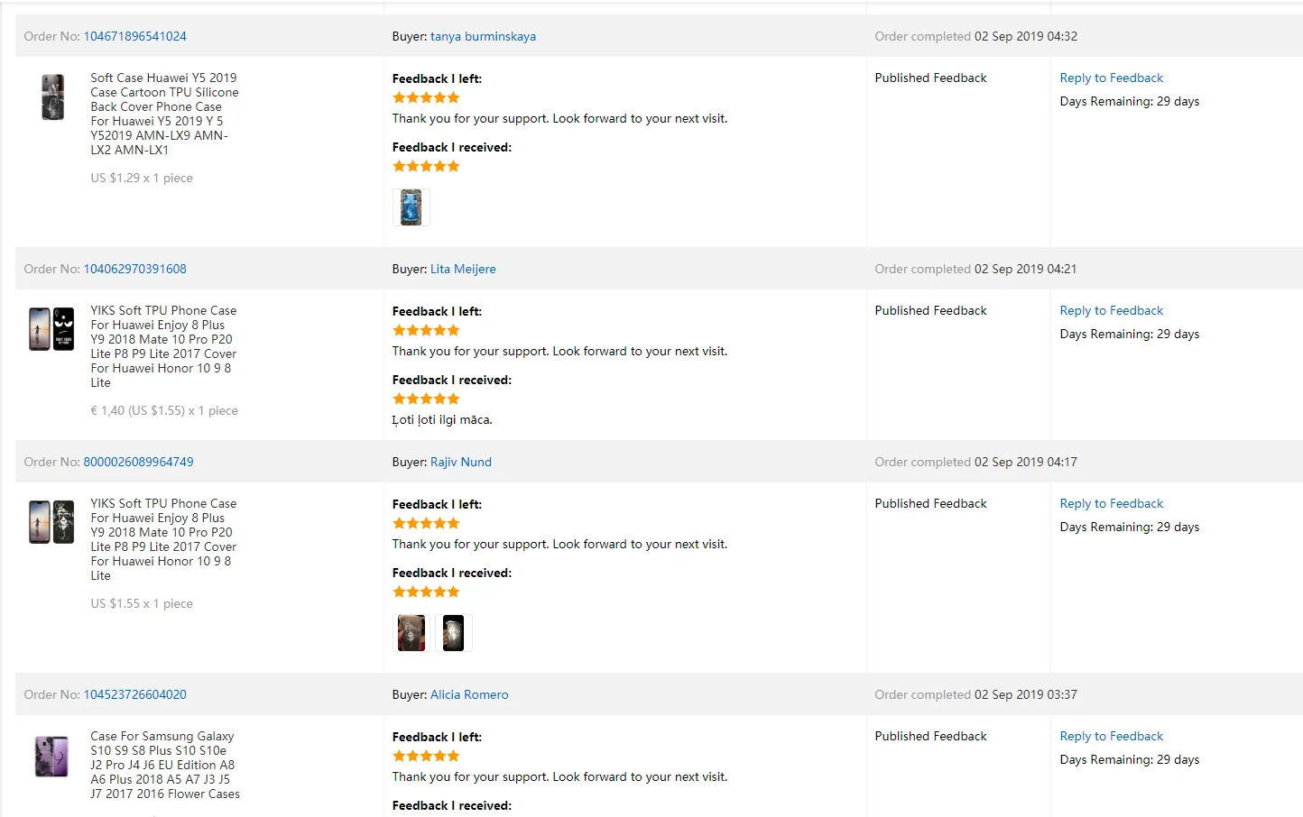This screenshot has height=817, width=1303.
Task: View buyer Rajiv Nund's profile
Action: pyautogui.click(x=461, y=462)
